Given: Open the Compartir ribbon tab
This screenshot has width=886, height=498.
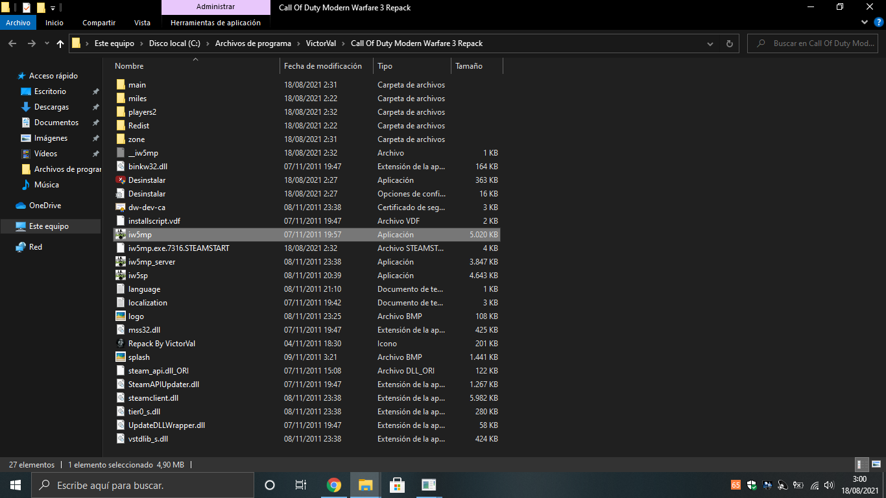Looking at the screenshot, I should 99,23.
